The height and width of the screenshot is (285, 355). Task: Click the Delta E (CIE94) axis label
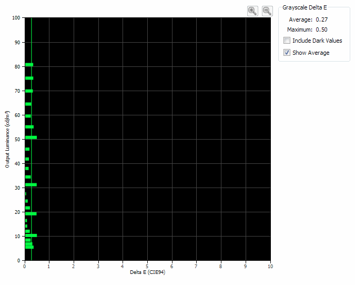[148, 272]
